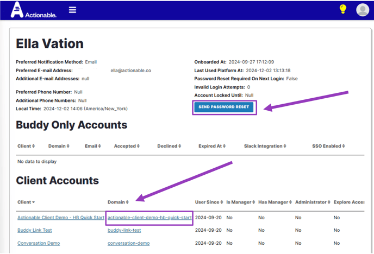
Task: Sort Client Accounts by Domain column
Action: tap(118, 202)
